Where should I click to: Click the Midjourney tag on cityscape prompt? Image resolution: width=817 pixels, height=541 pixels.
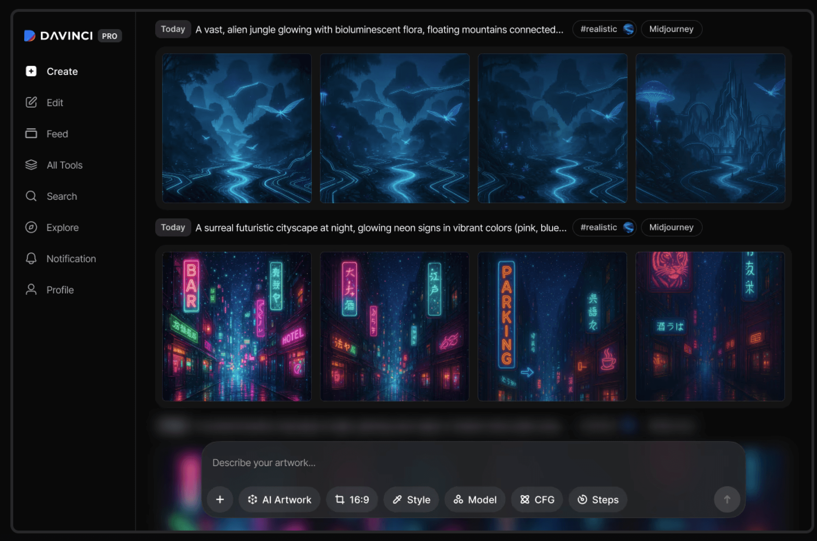671,227
